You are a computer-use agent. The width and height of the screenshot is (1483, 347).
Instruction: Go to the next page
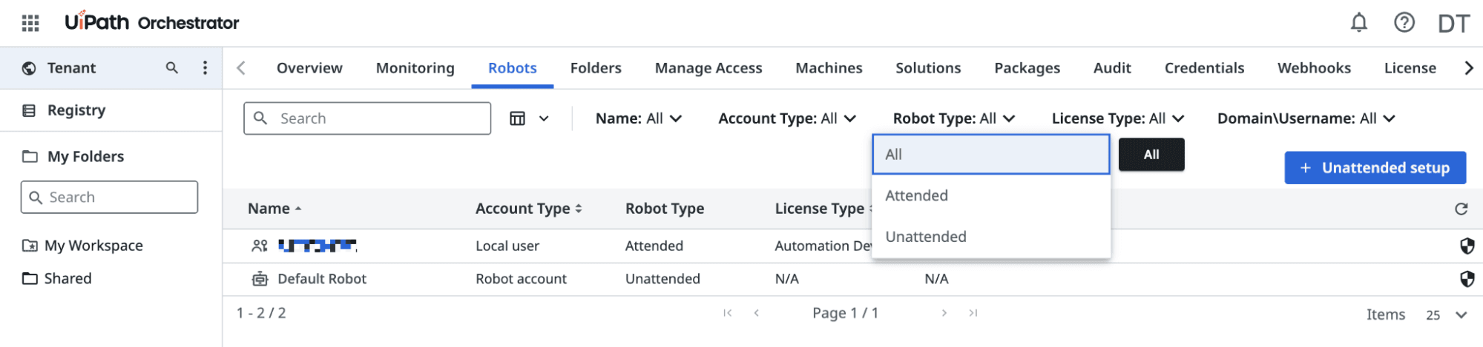click(x=944, y=313)
